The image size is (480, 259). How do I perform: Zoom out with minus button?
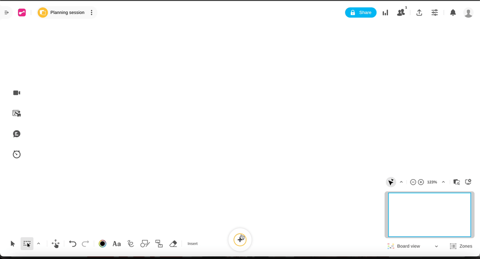413,182
